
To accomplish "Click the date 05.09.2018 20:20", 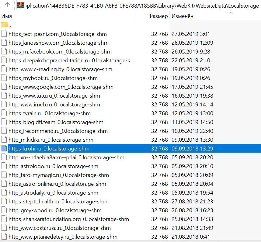I will click(192, 157).
